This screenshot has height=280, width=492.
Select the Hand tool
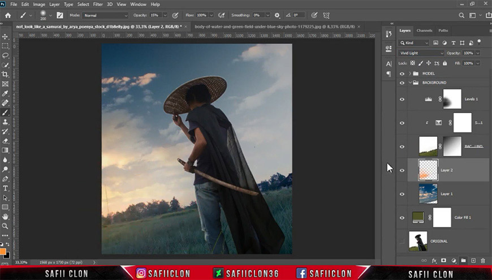(5, 217)
